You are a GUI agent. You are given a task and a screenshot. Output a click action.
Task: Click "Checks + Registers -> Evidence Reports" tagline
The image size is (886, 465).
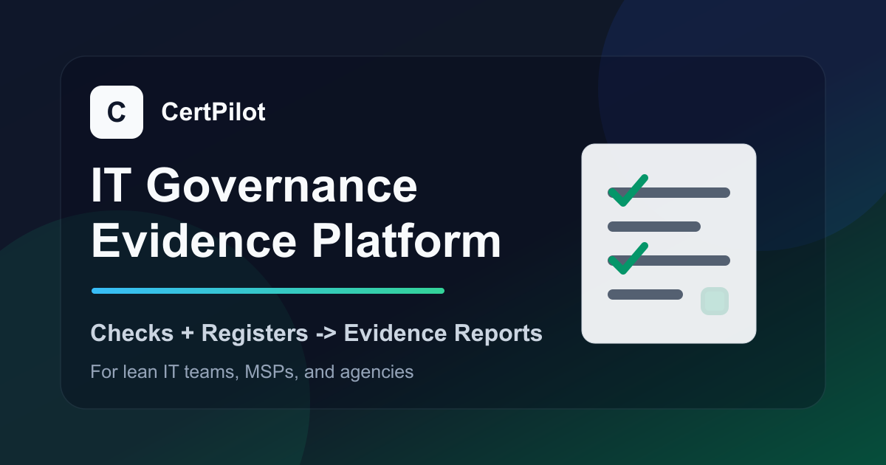316,333
